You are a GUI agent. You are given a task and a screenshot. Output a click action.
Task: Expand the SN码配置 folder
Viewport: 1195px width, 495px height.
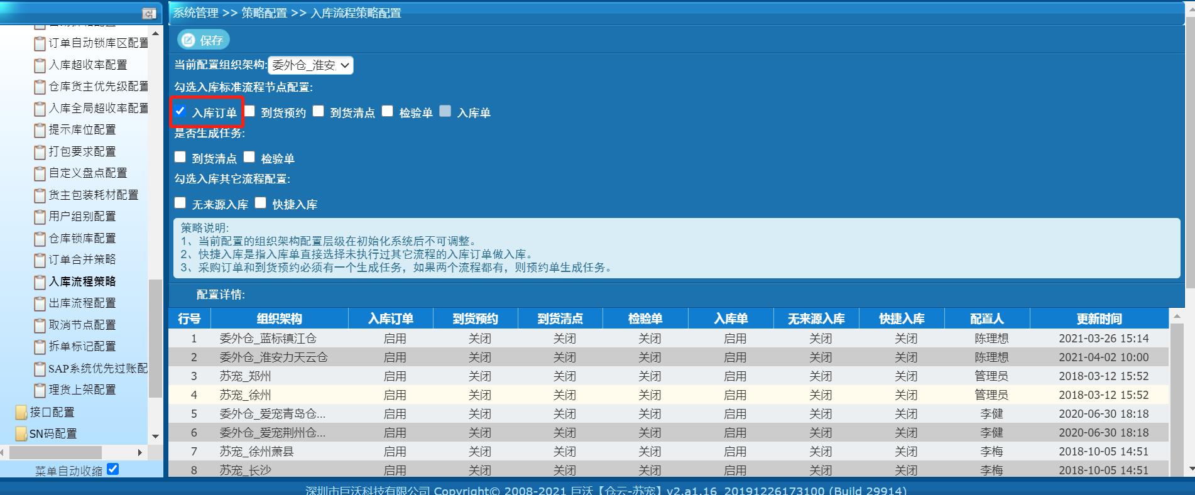click(53, 434)
